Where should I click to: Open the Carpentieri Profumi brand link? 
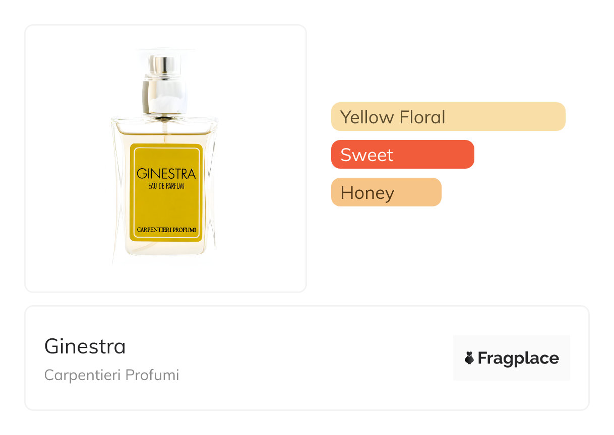111,375
